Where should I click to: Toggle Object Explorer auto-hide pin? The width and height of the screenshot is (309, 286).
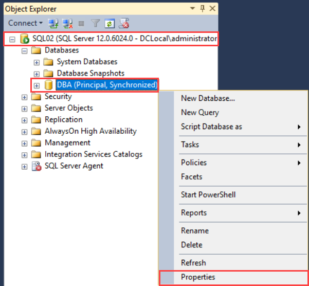203,8
